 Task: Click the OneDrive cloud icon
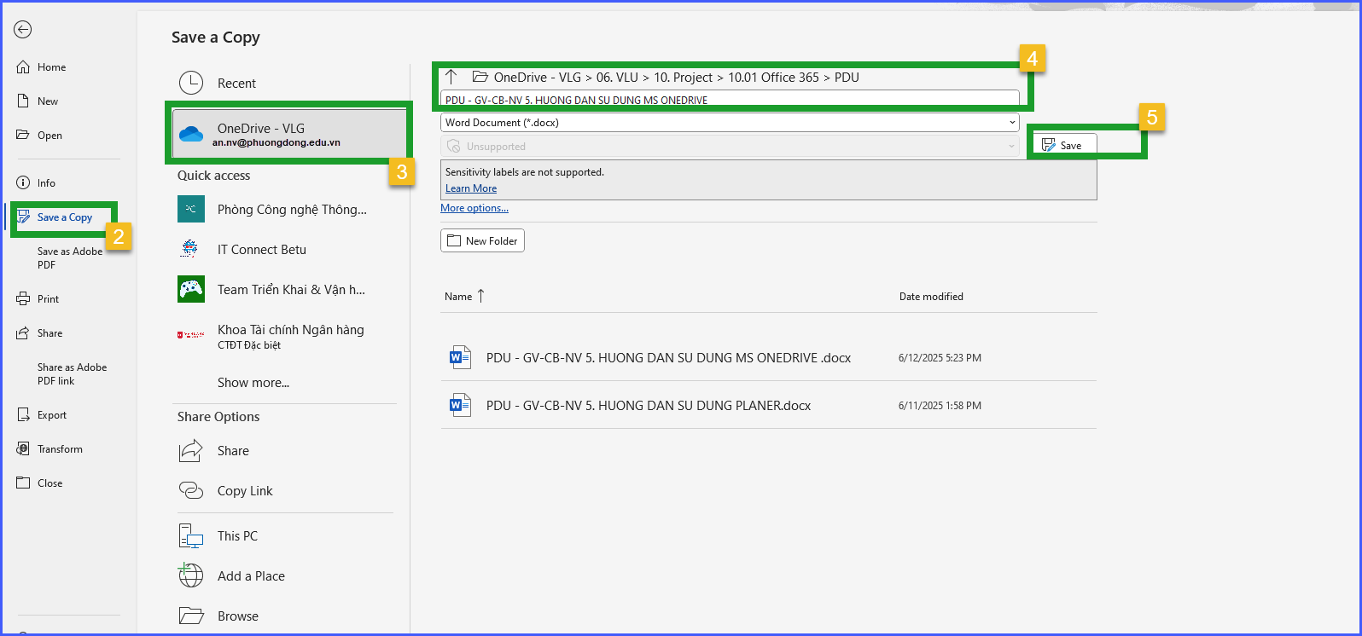tap(191, 135)
